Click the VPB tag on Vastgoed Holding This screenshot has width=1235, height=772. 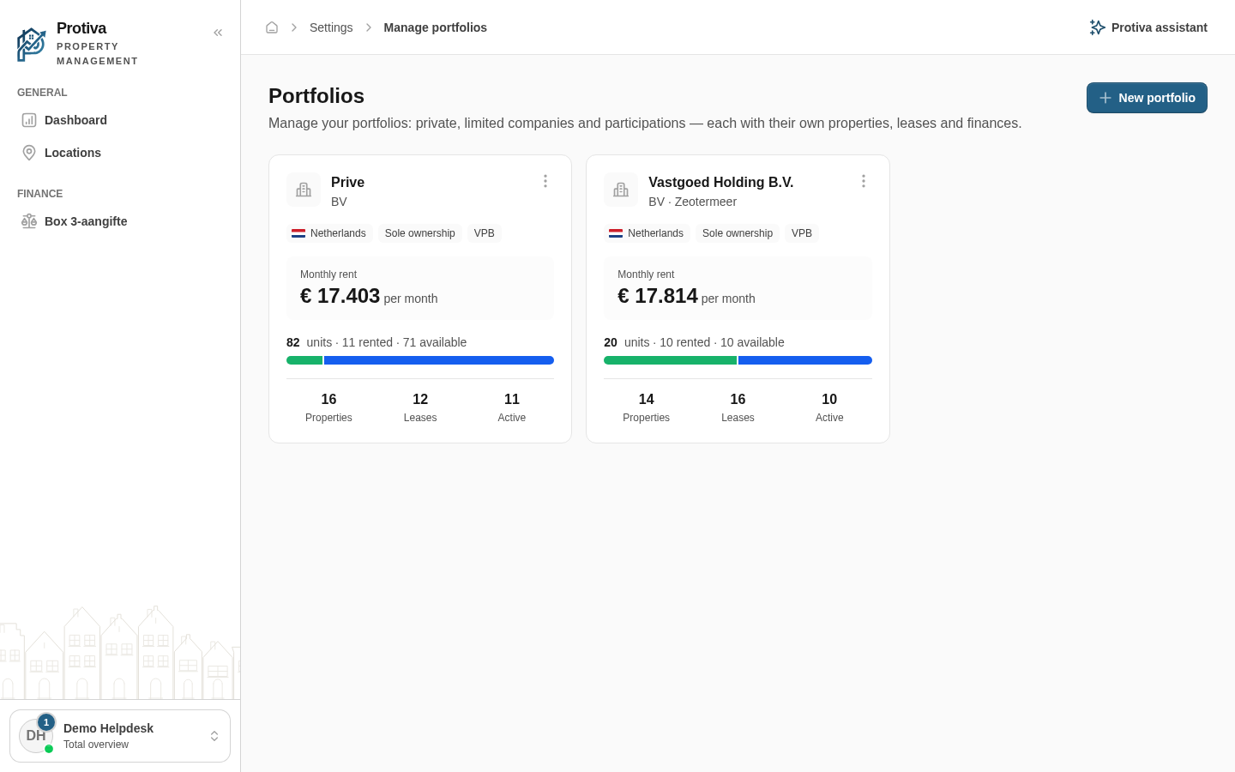pyautogui.click(x=802, y=233)
